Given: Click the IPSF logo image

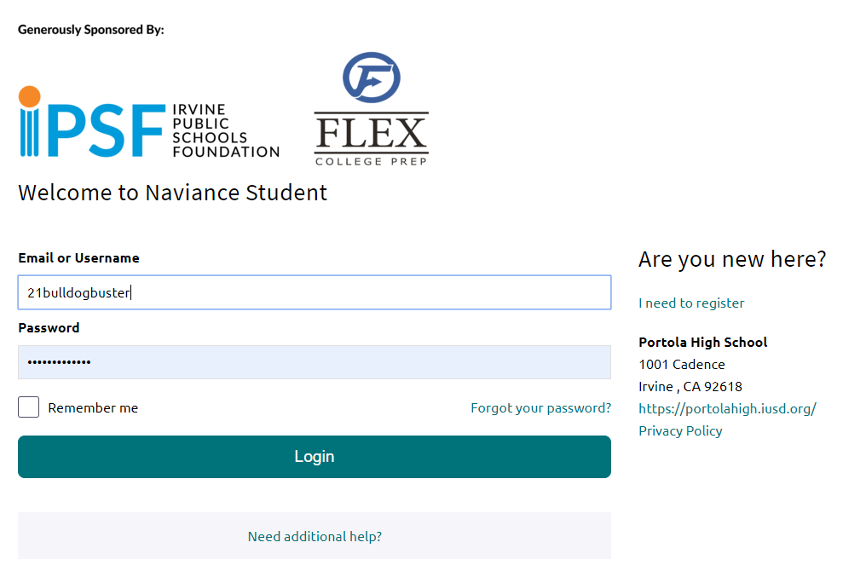Looking at the screenshot, I should click(149, 122).
